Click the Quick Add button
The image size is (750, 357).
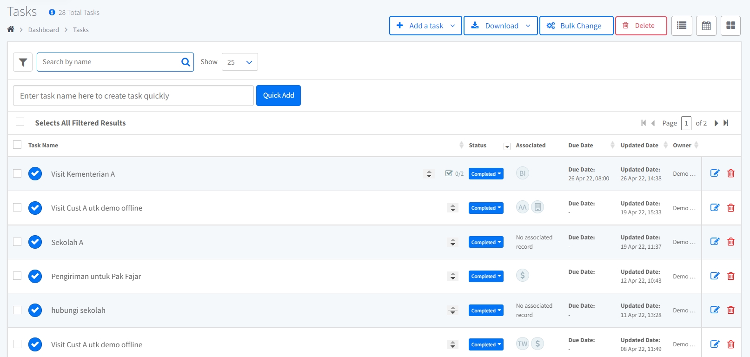tap(278, 95)
